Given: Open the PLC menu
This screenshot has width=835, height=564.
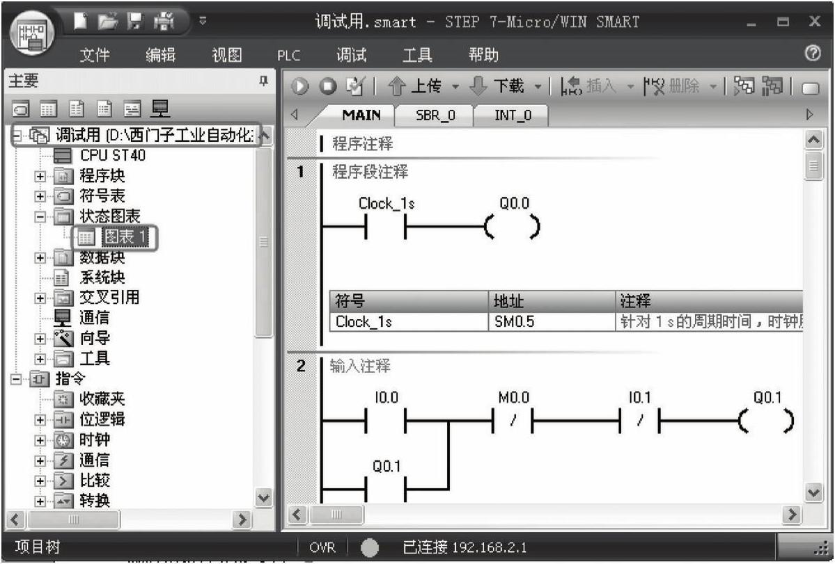Looking at the screenshot, I should [288, 55].
